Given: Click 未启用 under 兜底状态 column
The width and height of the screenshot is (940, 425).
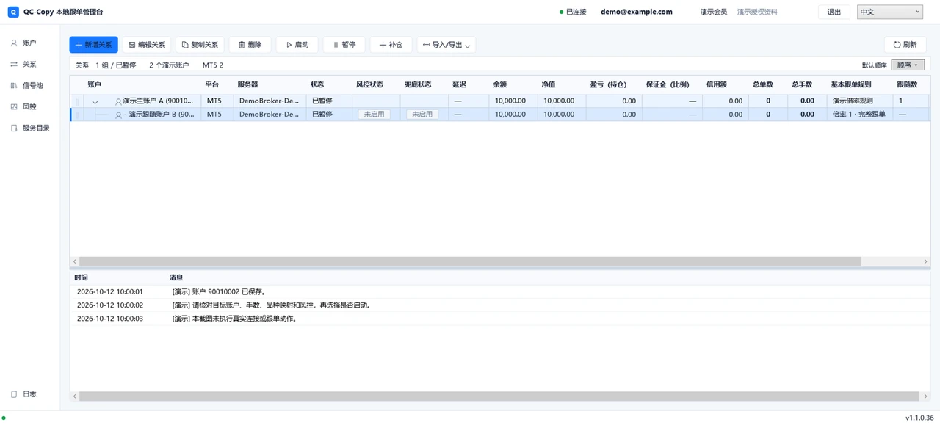Looking at the screenshot, I should [x=422, y=115].
